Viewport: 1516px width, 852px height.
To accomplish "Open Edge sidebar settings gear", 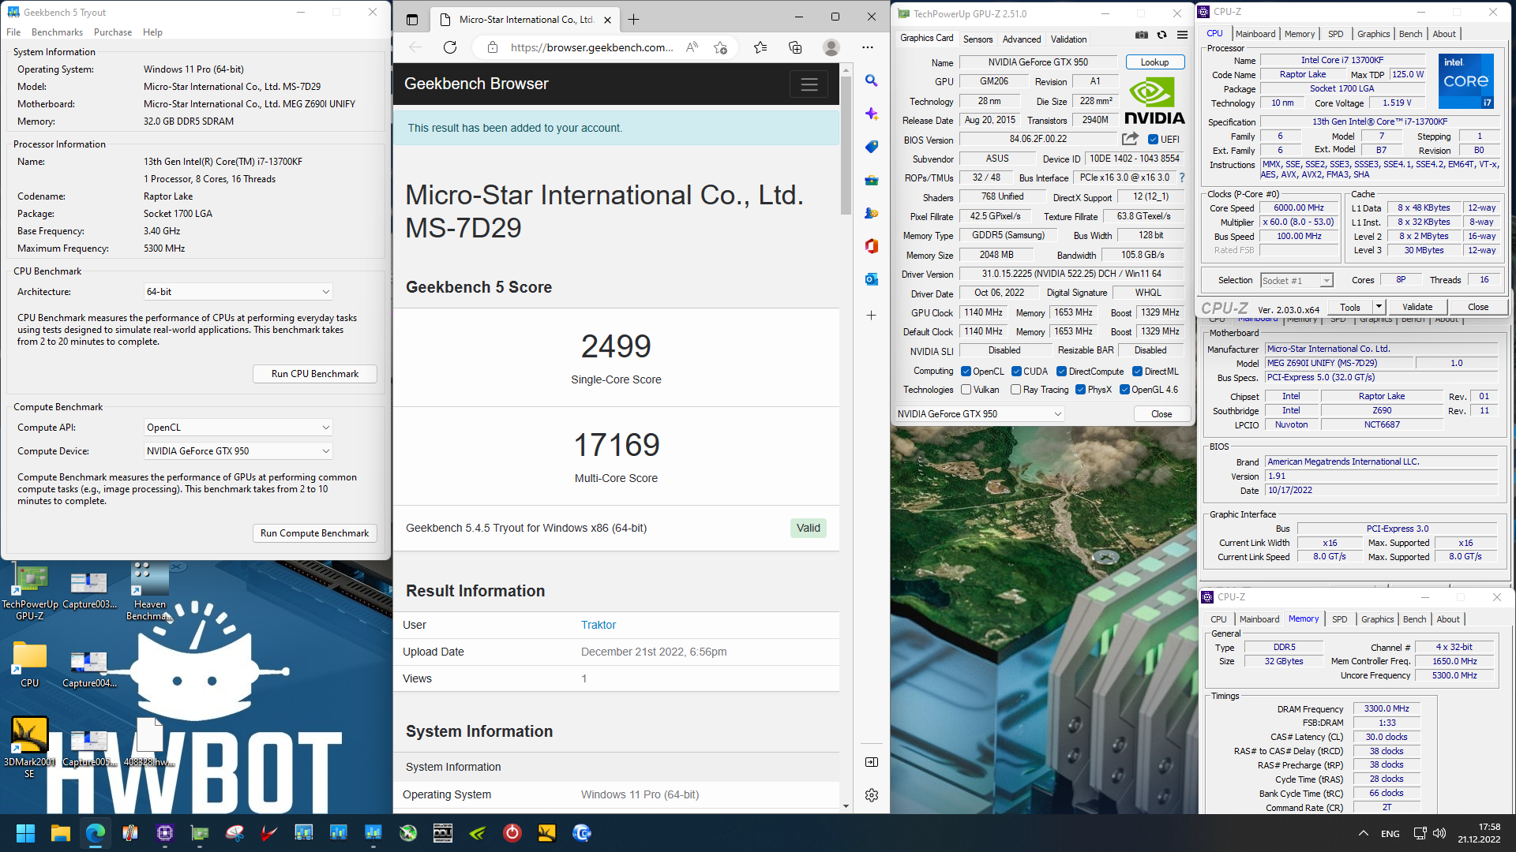I will click(x=872, y=795).
